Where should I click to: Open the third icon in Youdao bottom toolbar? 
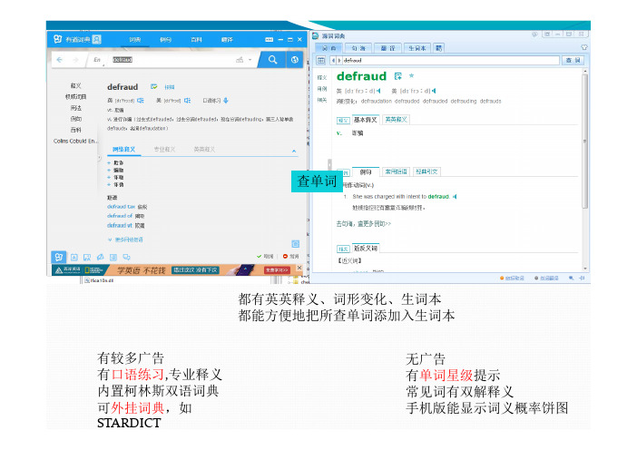click(x=87, y=257)
